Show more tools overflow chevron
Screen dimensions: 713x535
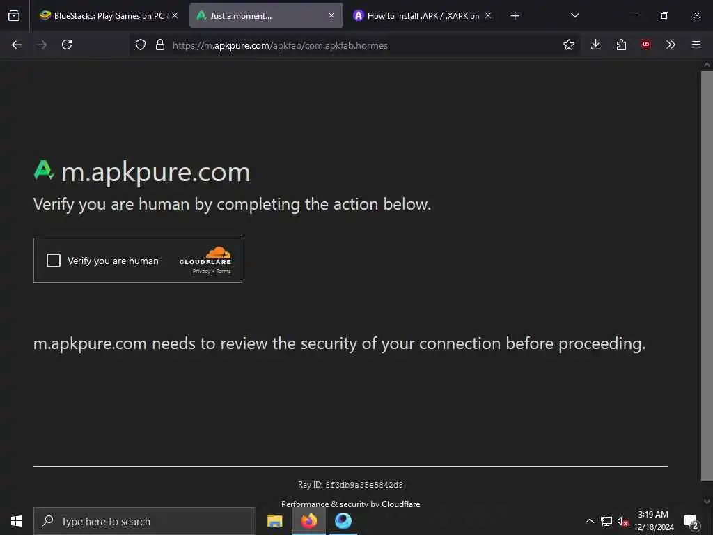click(671, 45)
